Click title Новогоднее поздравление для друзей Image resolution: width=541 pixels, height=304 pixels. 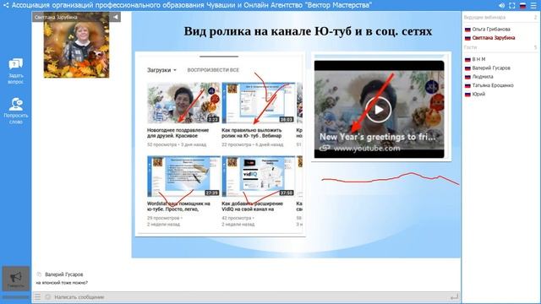(178, 133)
